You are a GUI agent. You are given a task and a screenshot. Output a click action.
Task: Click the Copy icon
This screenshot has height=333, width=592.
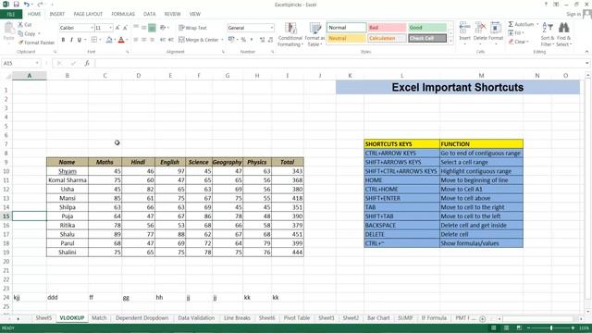click(20, 33)
